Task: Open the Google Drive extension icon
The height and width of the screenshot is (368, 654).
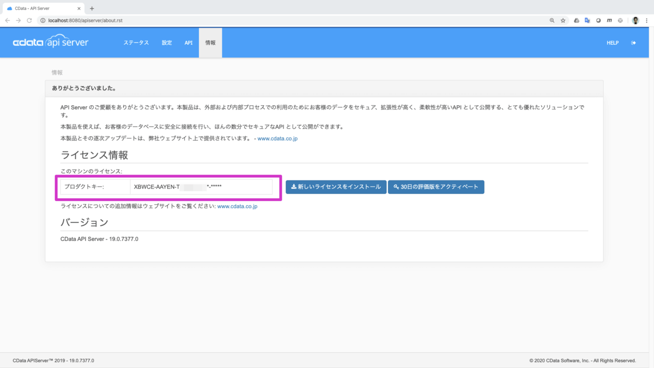Action: pos(577,20)
